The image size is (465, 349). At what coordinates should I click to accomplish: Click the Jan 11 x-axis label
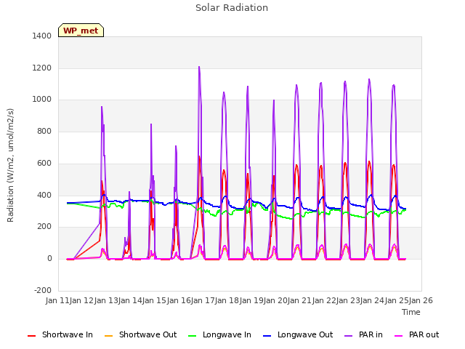[57, 300]
